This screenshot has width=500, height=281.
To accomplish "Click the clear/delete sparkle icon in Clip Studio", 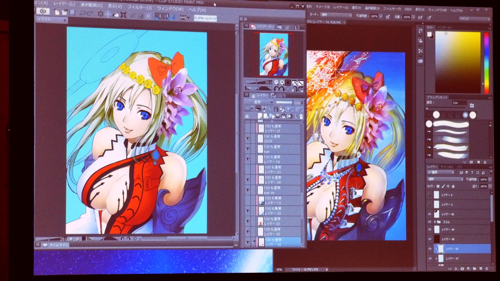I will pos(100,14).
